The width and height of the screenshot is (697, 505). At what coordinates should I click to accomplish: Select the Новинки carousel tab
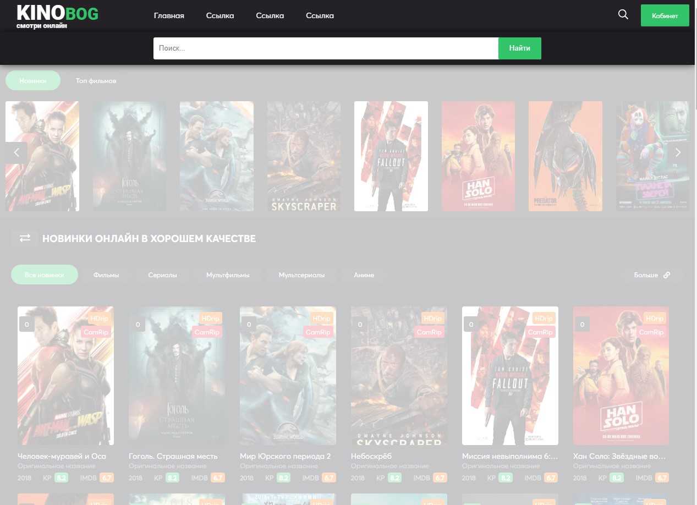tap(33, 81)
